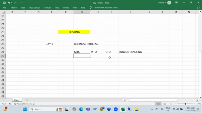
Task: Open Task View from taskbar
Action: pyautogui.click(x=67, y=110)
